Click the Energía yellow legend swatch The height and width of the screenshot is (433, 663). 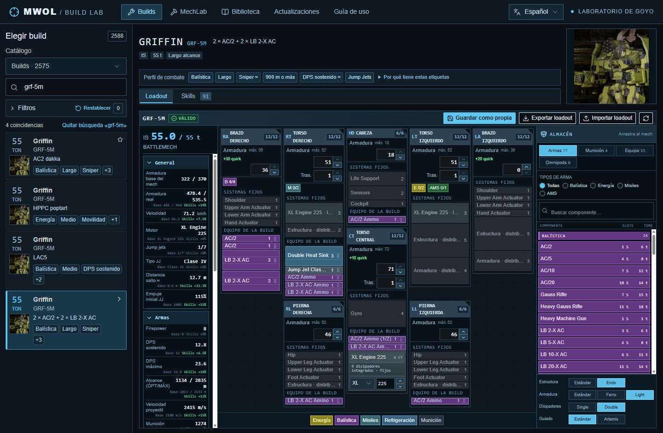[x=321, y=420]
